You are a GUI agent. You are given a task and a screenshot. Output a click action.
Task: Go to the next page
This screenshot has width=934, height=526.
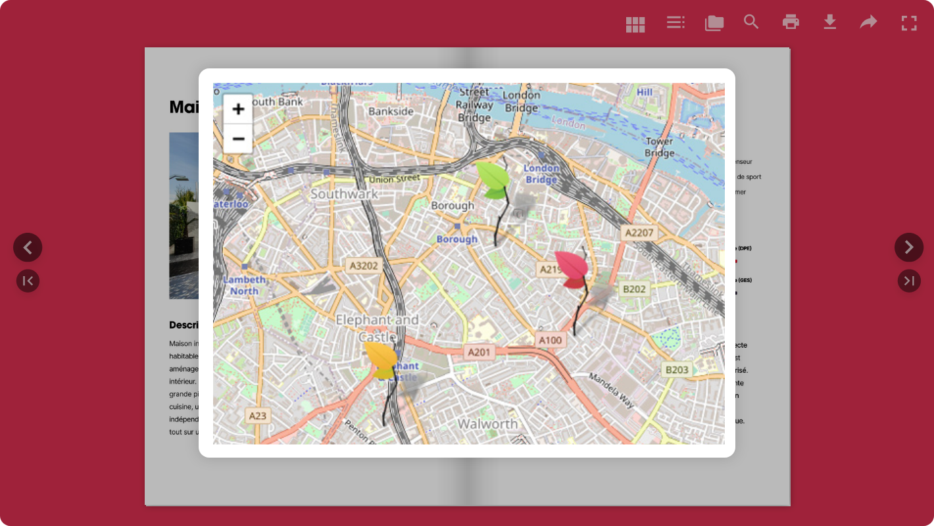point(909,247)
